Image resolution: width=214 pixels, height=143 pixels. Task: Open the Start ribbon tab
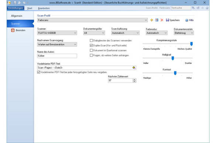tap(30, 8)
